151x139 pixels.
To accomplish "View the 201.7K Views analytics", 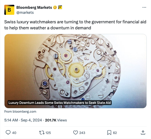I will click(56, 120).
